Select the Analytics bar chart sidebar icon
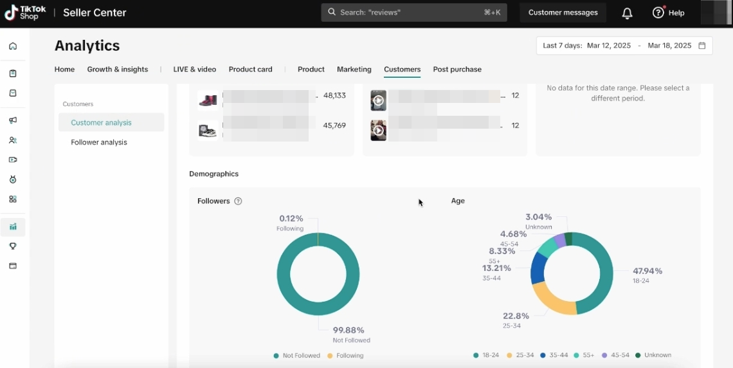 (13, 226)
